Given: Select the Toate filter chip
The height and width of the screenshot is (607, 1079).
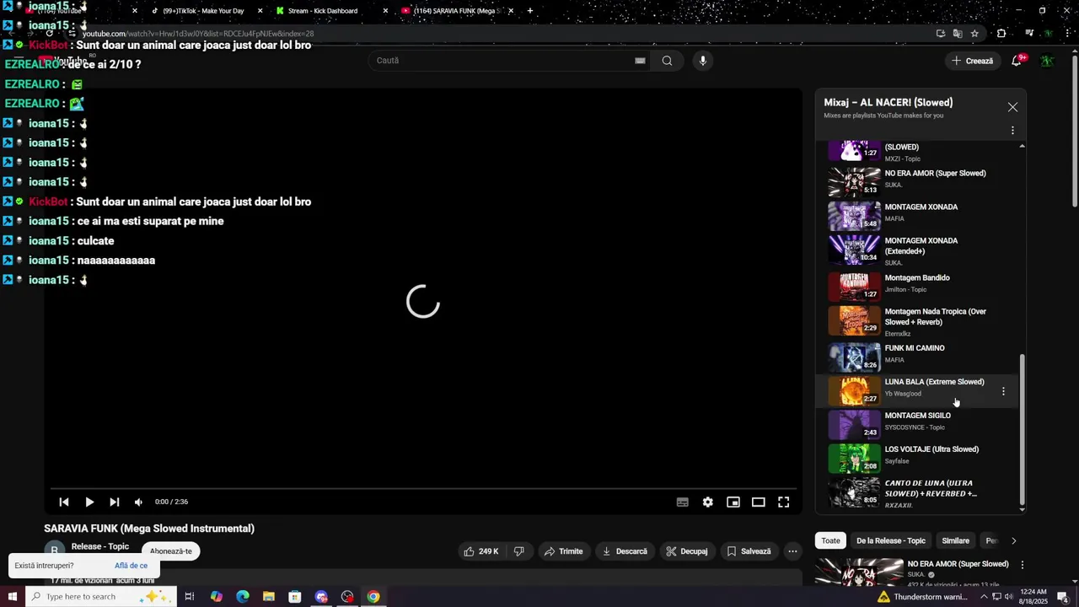Looking at the screenshot, I should pyautogui.click(x=831, y=540).
